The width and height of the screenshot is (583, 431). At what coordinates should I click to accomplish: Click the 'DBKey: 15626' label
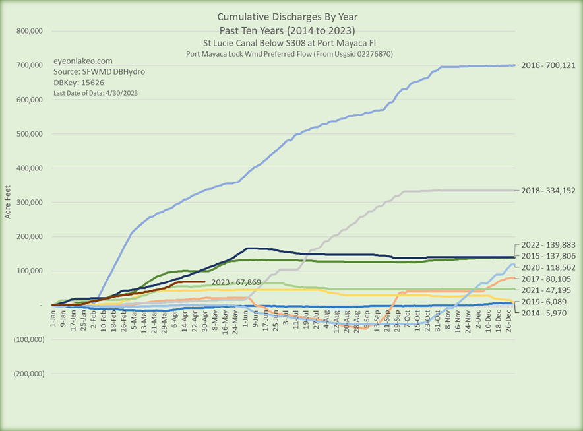click(x=75, y=83)
